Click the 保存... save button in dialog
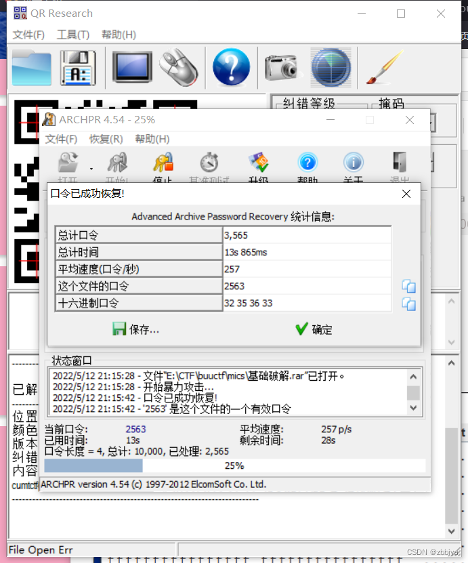The width and height of the screenshot is (468, 563). tap(135, 329)
